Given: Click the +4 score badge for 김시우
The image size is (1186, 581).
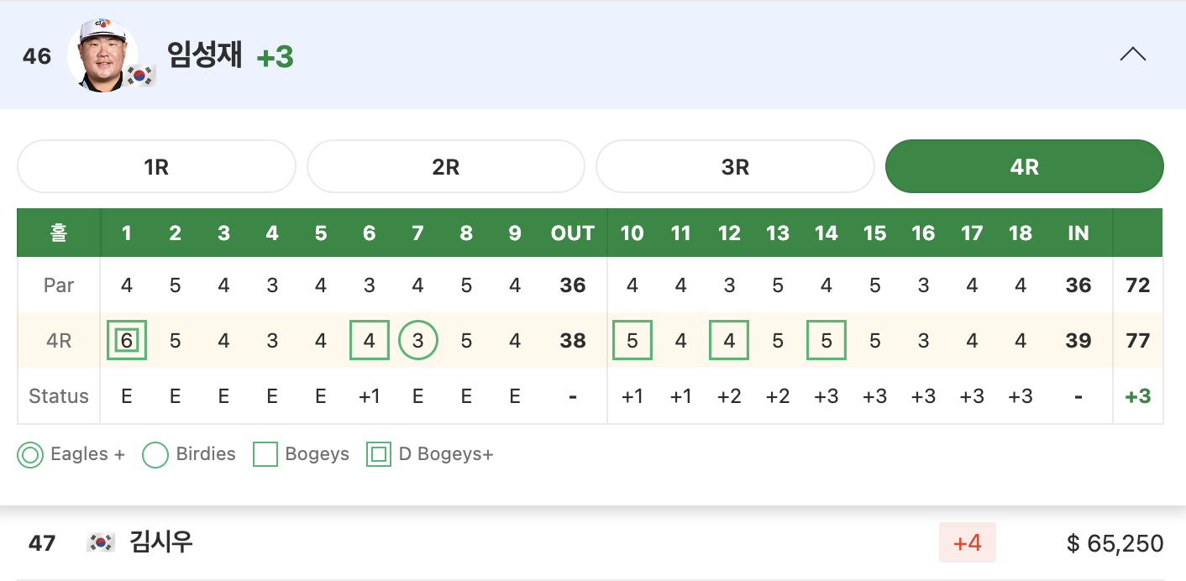Looking at the screenshot, I should click(968, 542).
